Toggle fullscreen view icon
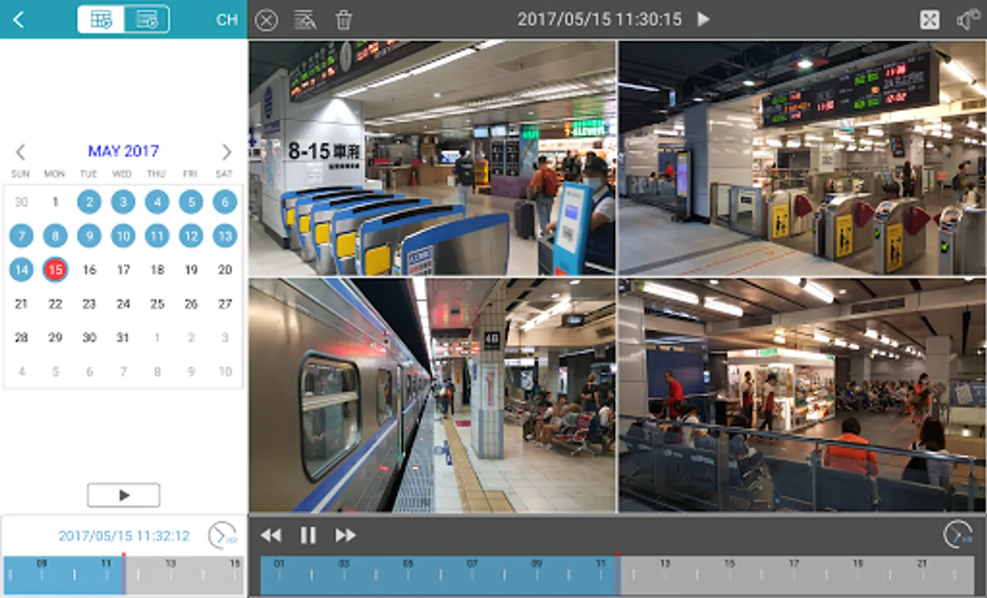The width and height of the screenshot is (987, 598). click(x=930, y=20)
